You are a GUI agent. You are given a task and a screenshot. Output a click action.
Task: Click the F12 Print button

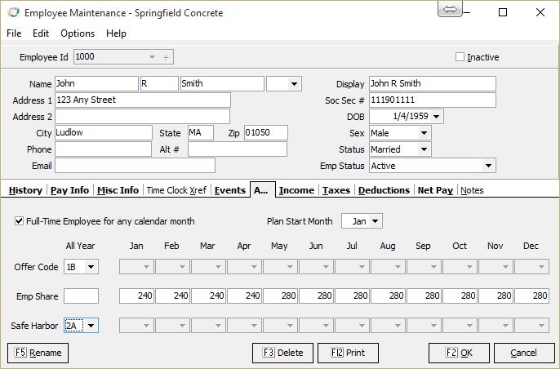click(x=353, y=353)
